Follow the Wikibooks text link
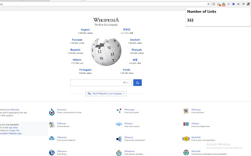The height and width of the screenshot is (156, 251). point(62,124)
